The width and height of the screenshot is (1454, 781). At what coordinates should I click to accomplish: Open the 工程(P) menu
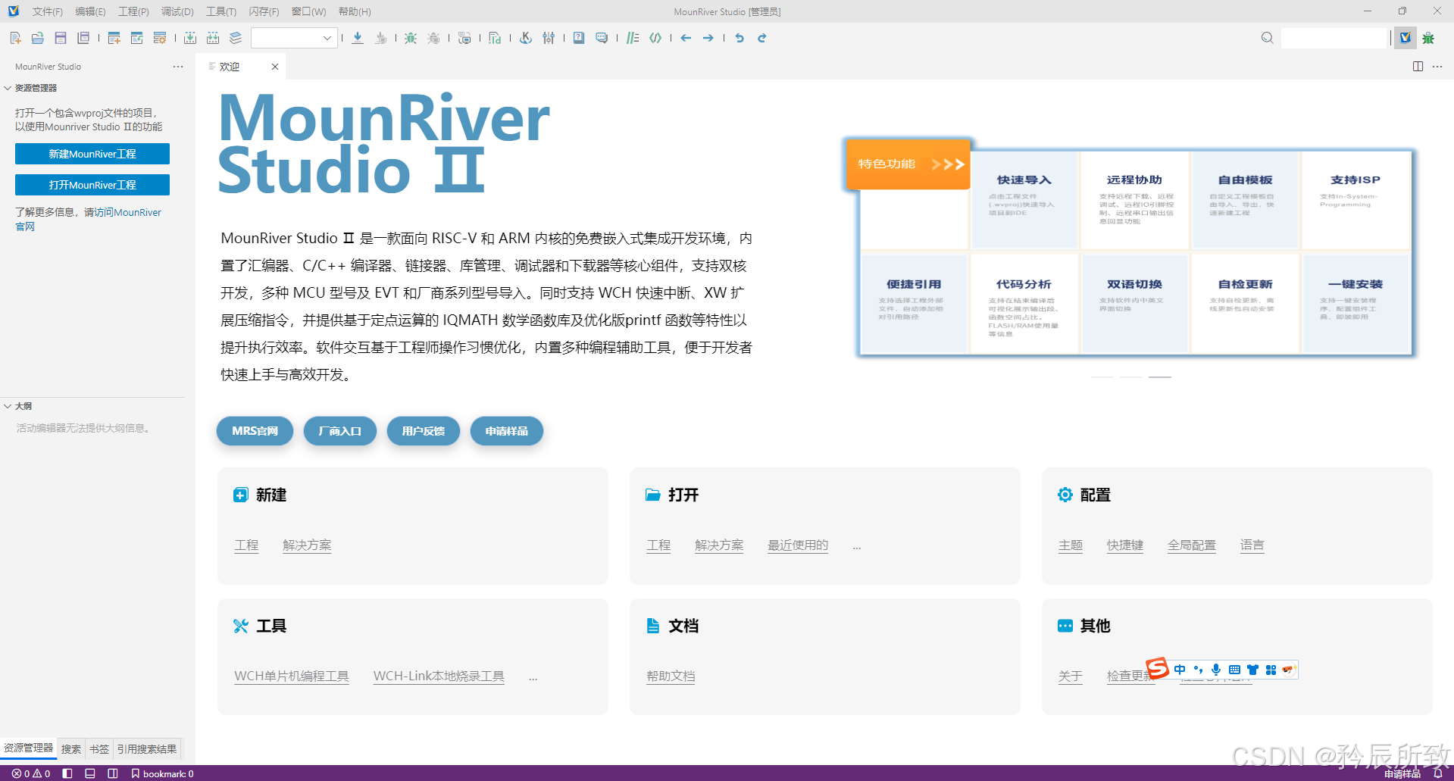pos(133,11)
